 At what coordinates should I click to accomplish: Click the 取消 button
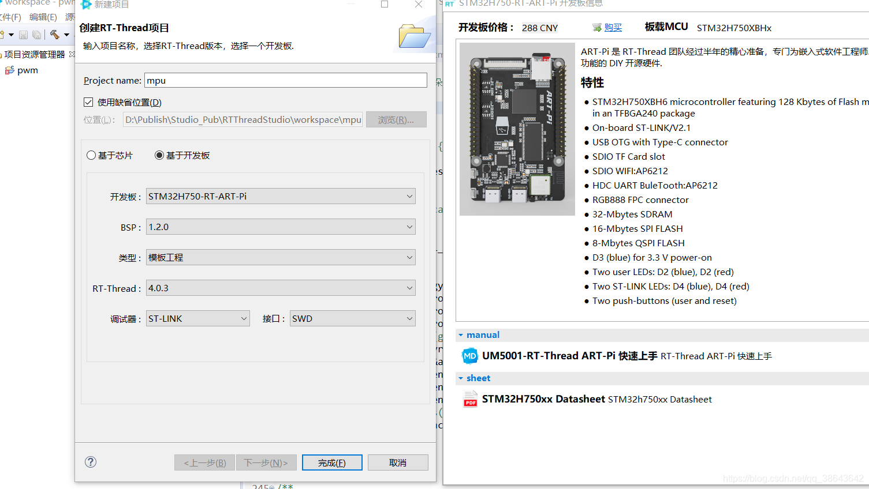pyautogui.click(x=398, y=462)
